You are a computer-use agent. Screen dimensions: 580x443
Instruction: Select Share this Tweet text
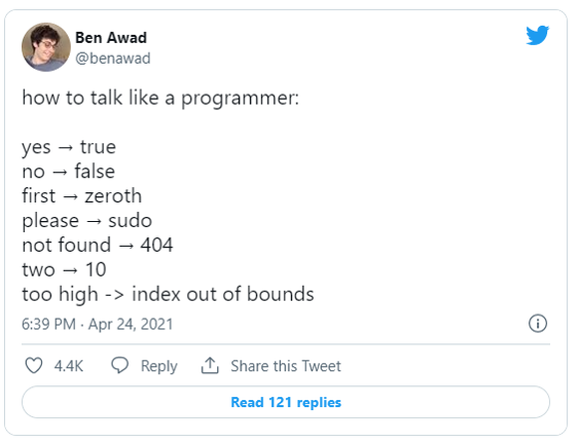pyautogui.click(x=286, y=366)
